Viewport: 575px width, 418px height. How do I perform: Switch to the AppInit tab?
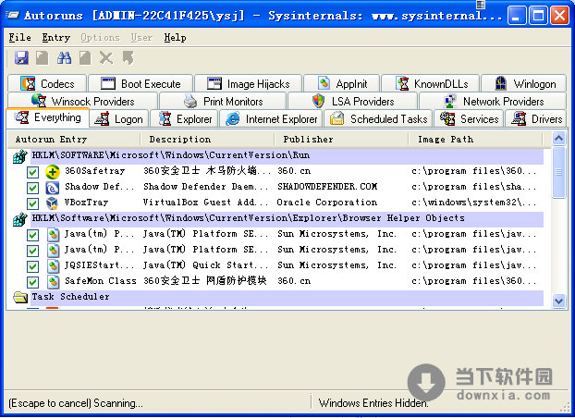click(x=342, y=83)
